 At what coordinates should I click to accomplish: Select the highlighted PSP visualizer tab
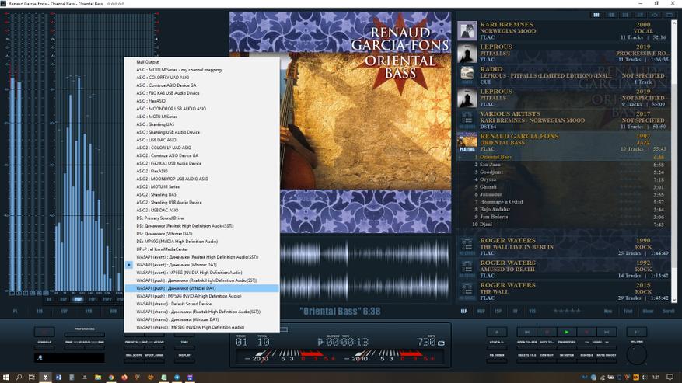78,300
